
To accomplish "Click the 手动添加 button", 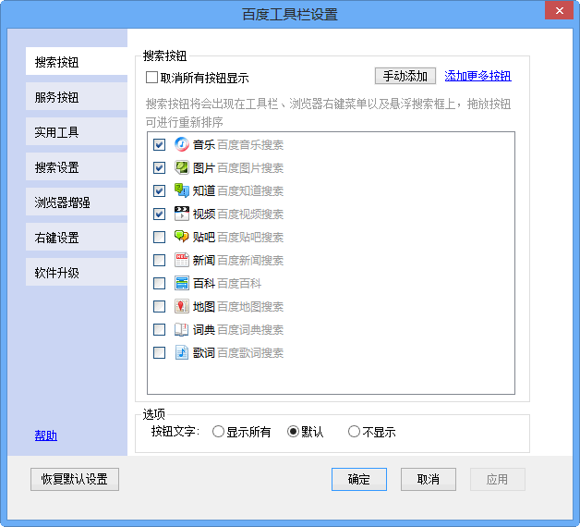I will pos(405,76).
